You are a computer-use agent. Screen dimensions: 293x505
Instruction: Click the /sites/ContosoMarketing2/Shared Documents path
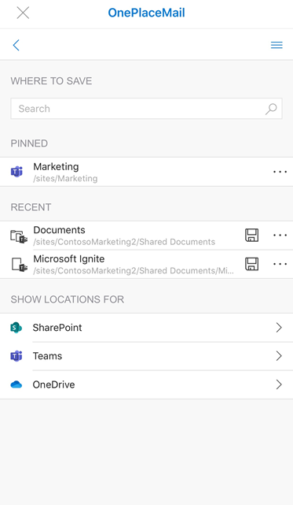point(124,242)
